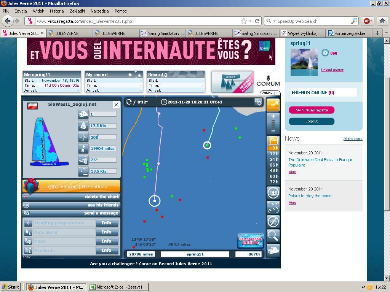The image size is (390, 292).
Task: Select the 24 h forecast option
Action: pos(274,159)
